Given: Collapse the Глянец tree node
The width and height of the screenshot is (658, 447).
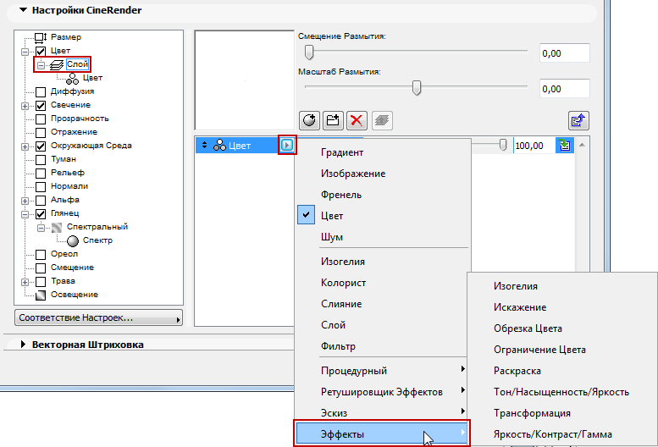Looking at the screenshot, I should tap(25, 214).
